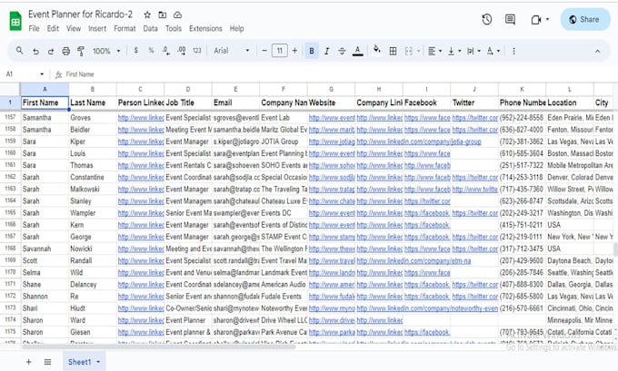Select the Job Title header cell
This screenshot has height=371, width=618.
[x=188, y=103]
